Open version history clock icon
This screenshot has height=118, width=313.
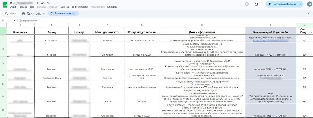[x=247, y=4]
